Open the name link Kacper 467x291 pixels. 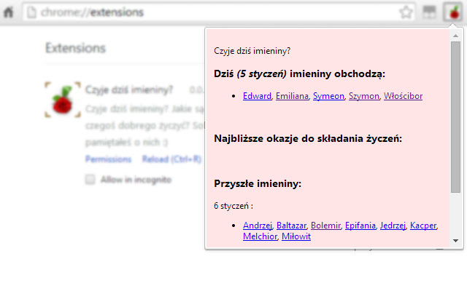[423, 226]
